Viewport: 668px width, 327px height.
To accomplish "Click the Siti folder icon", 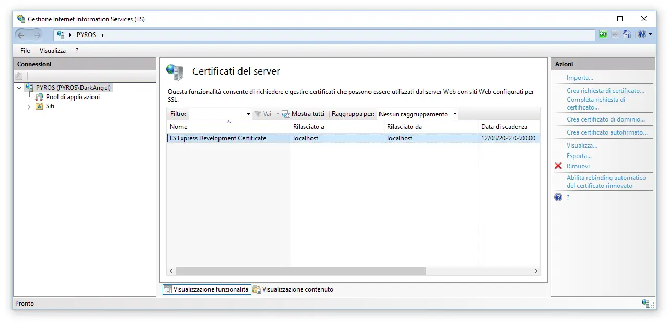I will [x=39, y=106].
